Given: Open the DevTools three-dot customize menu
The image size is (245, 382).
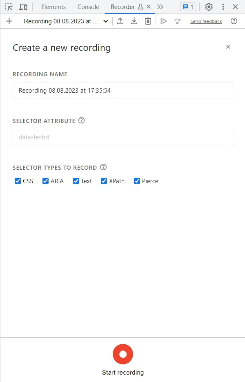Looking at the screenshot, I should pos(223,7).
